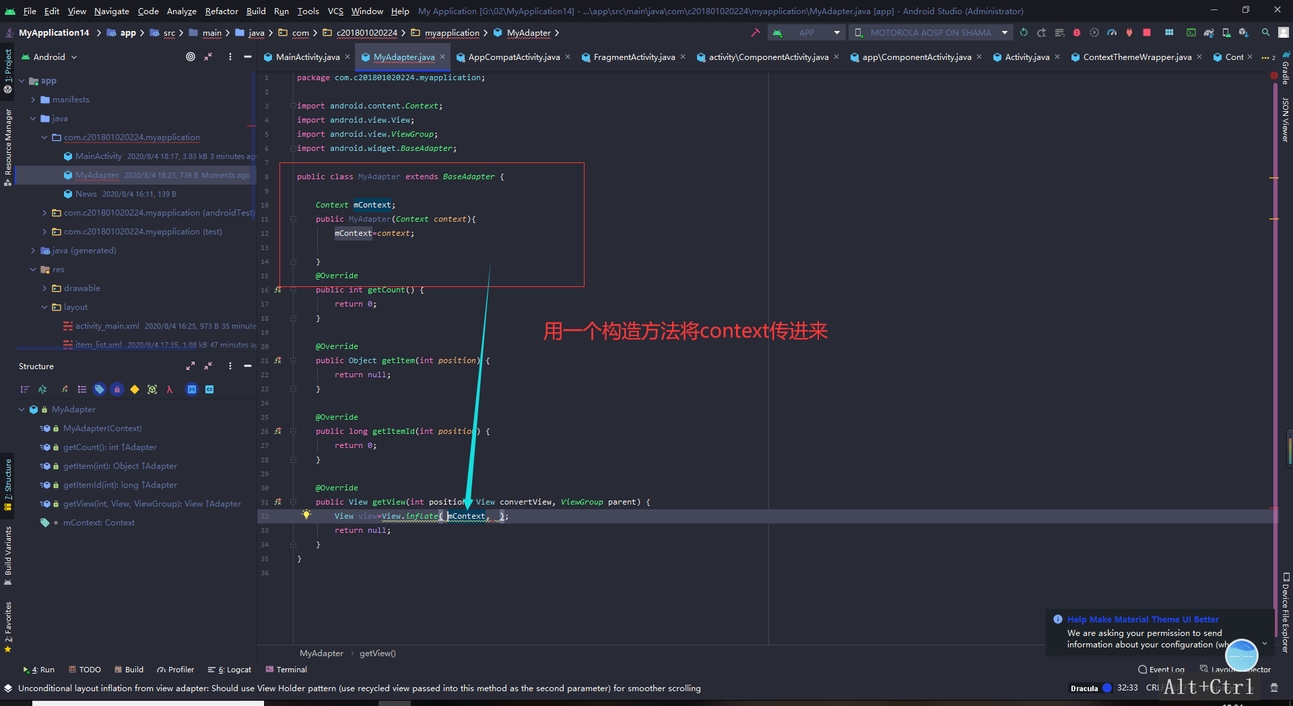Toggle Show Inherited in Structure panel
The width and height of the screenshot is (1293, 706).
[65, 389]
